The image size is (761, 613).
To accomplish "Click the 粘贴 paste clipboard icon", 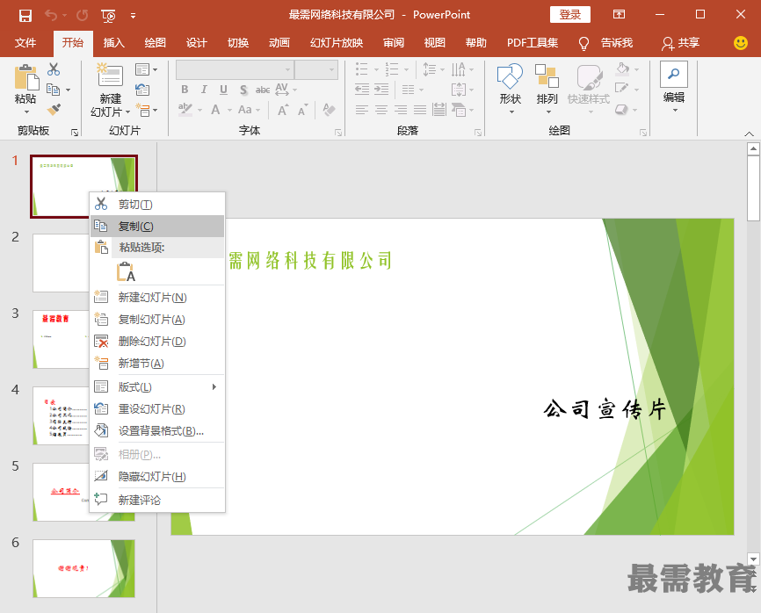I will point(26,77).
